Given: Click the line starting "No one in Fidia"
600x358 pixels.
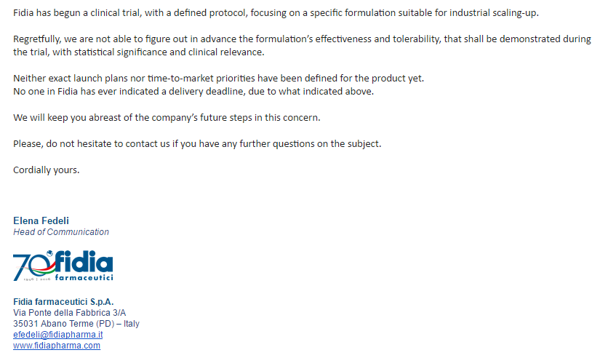Looking at the screenshot, I should pos(193,91).
